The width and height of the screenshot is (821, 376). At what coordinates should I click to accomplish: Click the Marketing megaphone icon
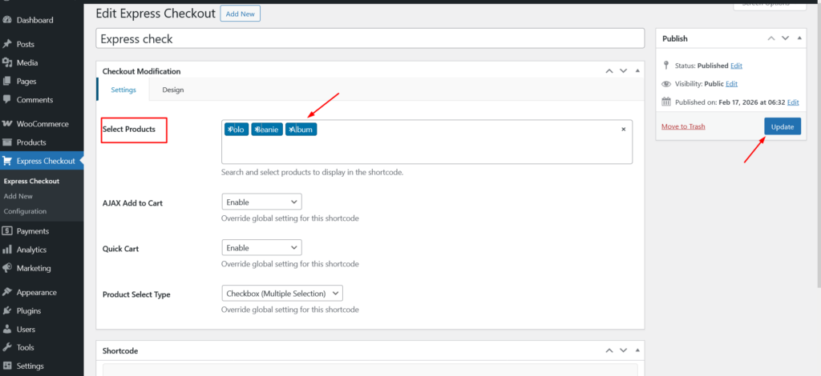7,268
